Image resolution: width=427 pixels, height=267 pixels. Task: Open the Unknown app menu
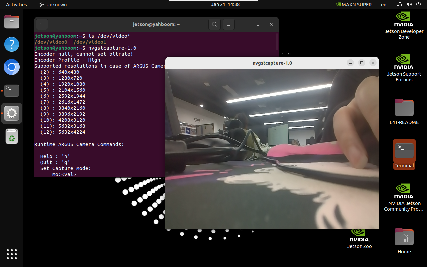pyautogui.click(x=53, y=5)
